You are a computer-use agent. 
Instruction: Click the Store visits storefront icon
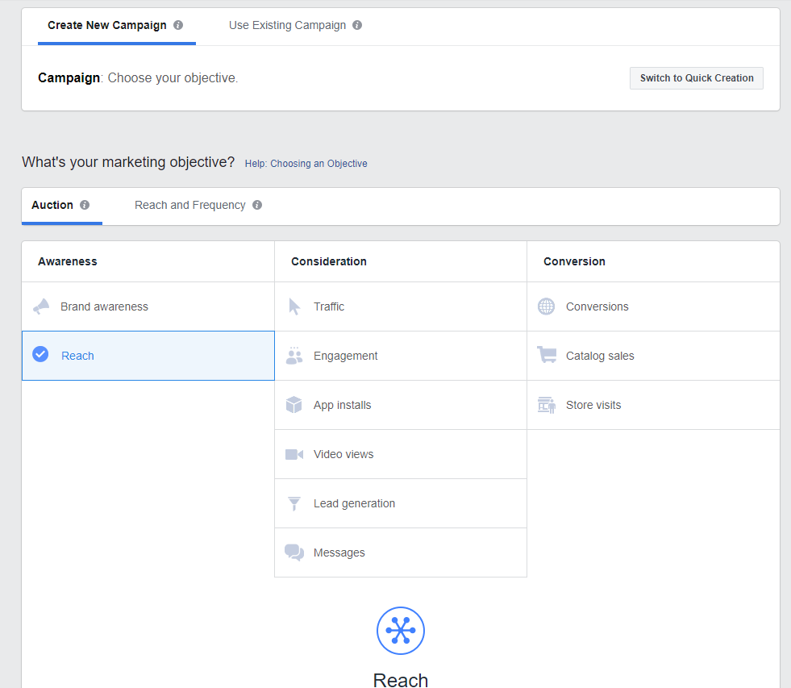click(547, 405)
